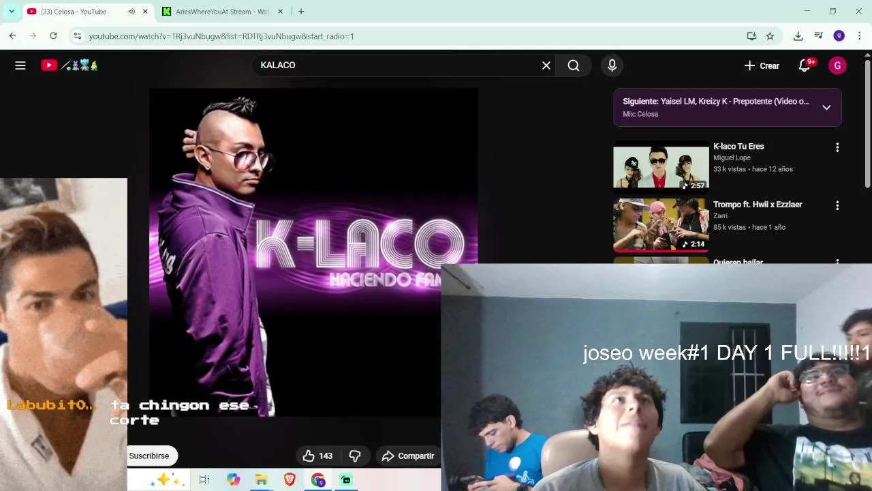Close the AriesWhereYouAt Stream tab
The image size is (872, 491).
(280, 12)
